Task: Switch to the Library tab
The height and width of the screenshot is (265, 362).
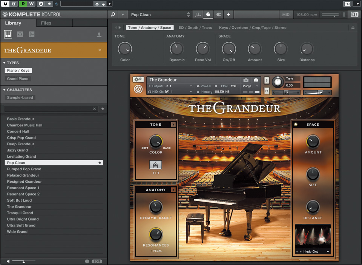Action: [x=13, y=23]
